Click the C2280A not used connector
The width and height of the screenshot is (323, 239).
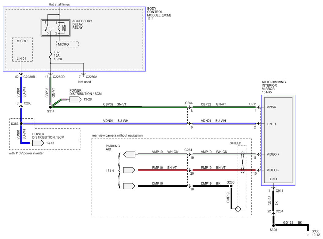83,74
